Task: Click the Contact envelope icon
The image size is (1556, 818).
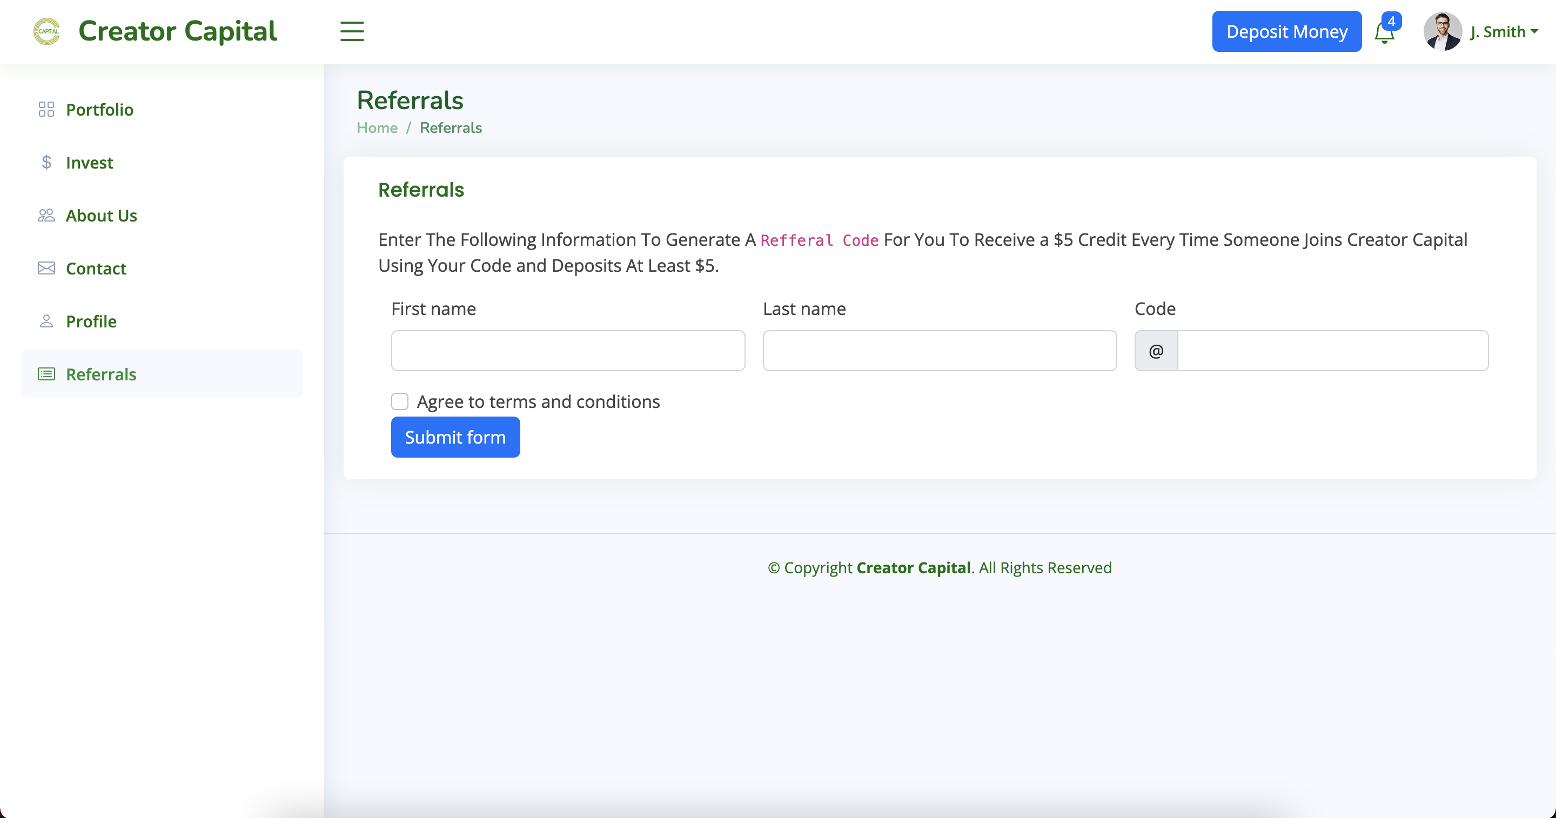Action: click(x=46, y=268)
